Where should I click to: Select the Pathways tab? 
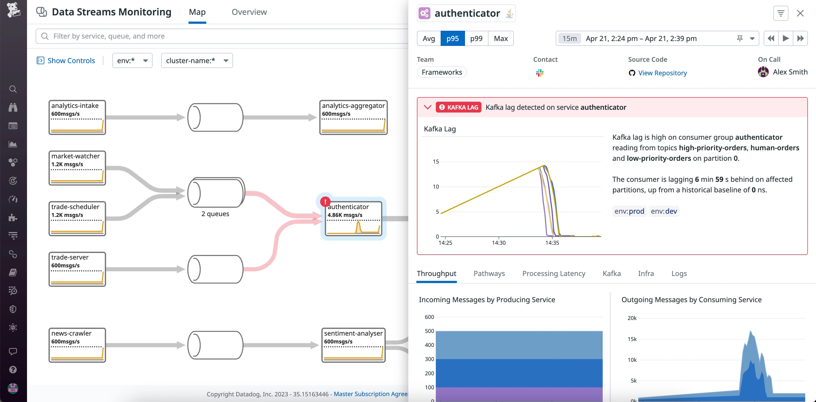pos(489,274)
